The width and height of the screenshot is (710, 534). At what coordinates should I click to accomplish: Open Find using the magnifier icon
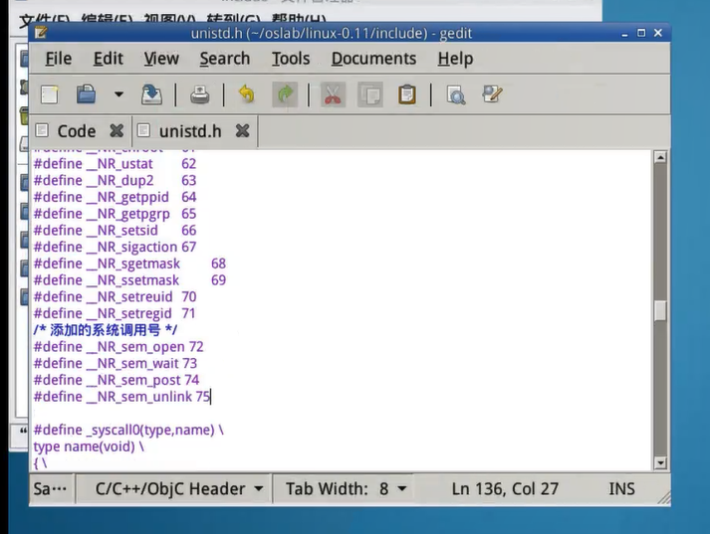click(456, 94)
